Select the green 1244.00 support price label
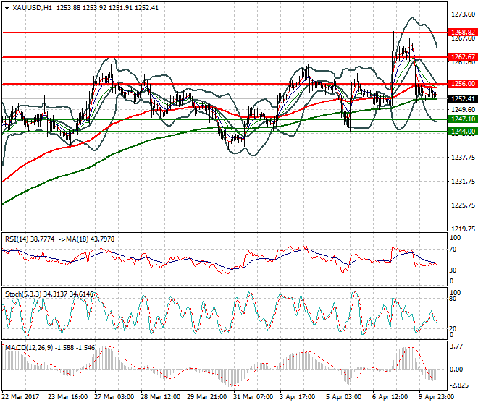Image resolution: width=478 pixels, height=405 pixels. coord(463,132)
